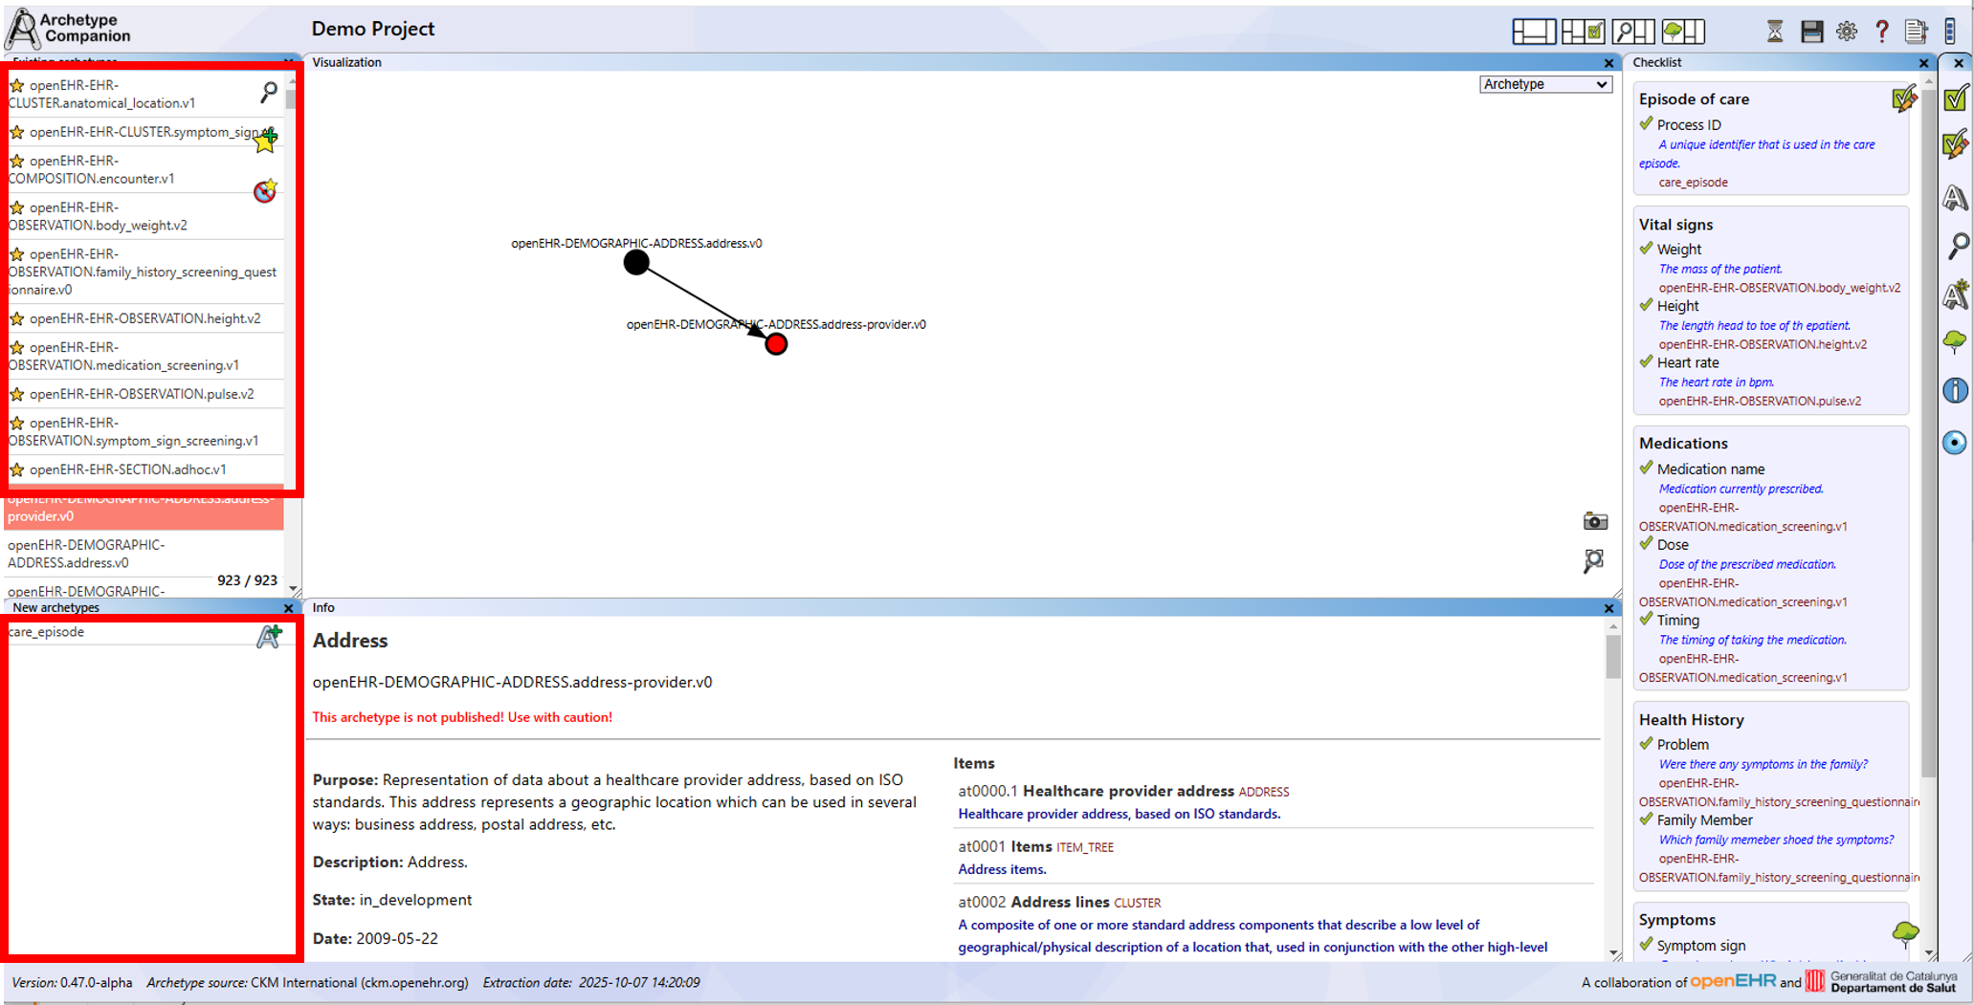Edit the Episode of care checklist group
The width and height of the screenshot is (1974, 1005).
point(1903,99)
